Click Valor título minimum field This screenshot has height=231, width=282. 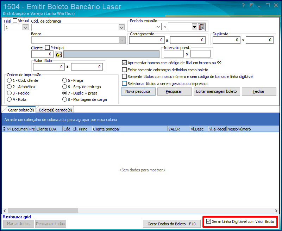pos(49,67)
